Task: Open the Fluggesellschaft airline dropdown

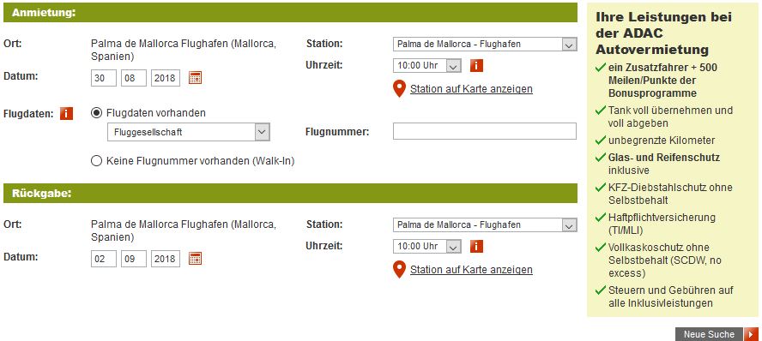Action: coord(189,132)
